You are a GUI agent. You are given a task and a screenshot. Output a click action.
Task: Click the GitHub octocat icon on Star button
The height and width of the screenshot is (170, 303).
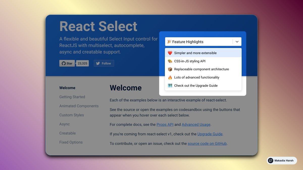(x=63, y=63)
